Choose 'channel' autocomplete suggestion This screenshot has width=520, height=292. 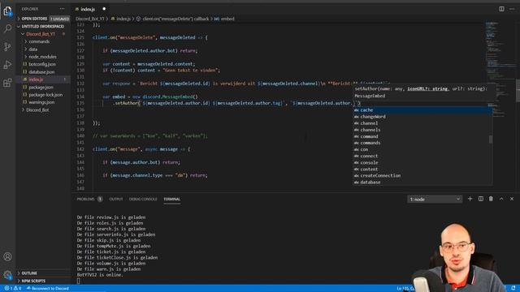pos(422,123)
